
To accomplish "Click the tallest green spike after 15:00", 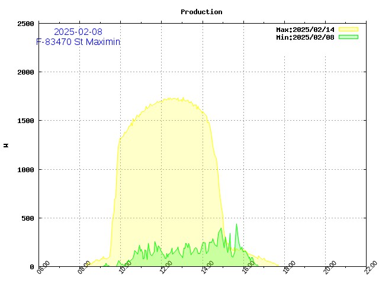I will [236, 224].
